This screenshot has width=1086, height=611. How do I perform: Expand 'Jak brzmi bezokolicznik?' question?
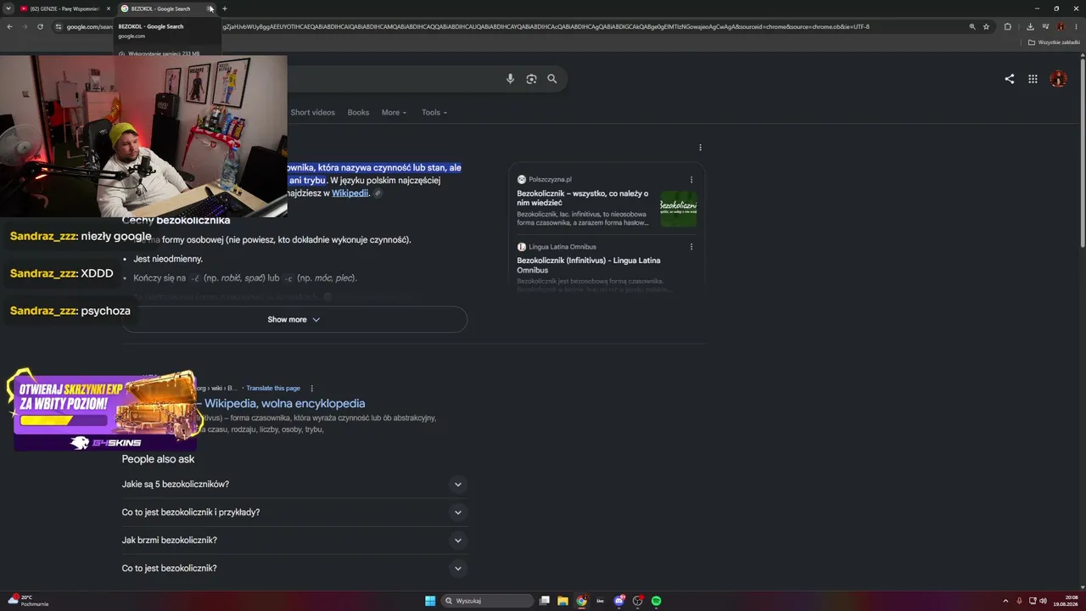pyautogui.click(x=294, y=541)
